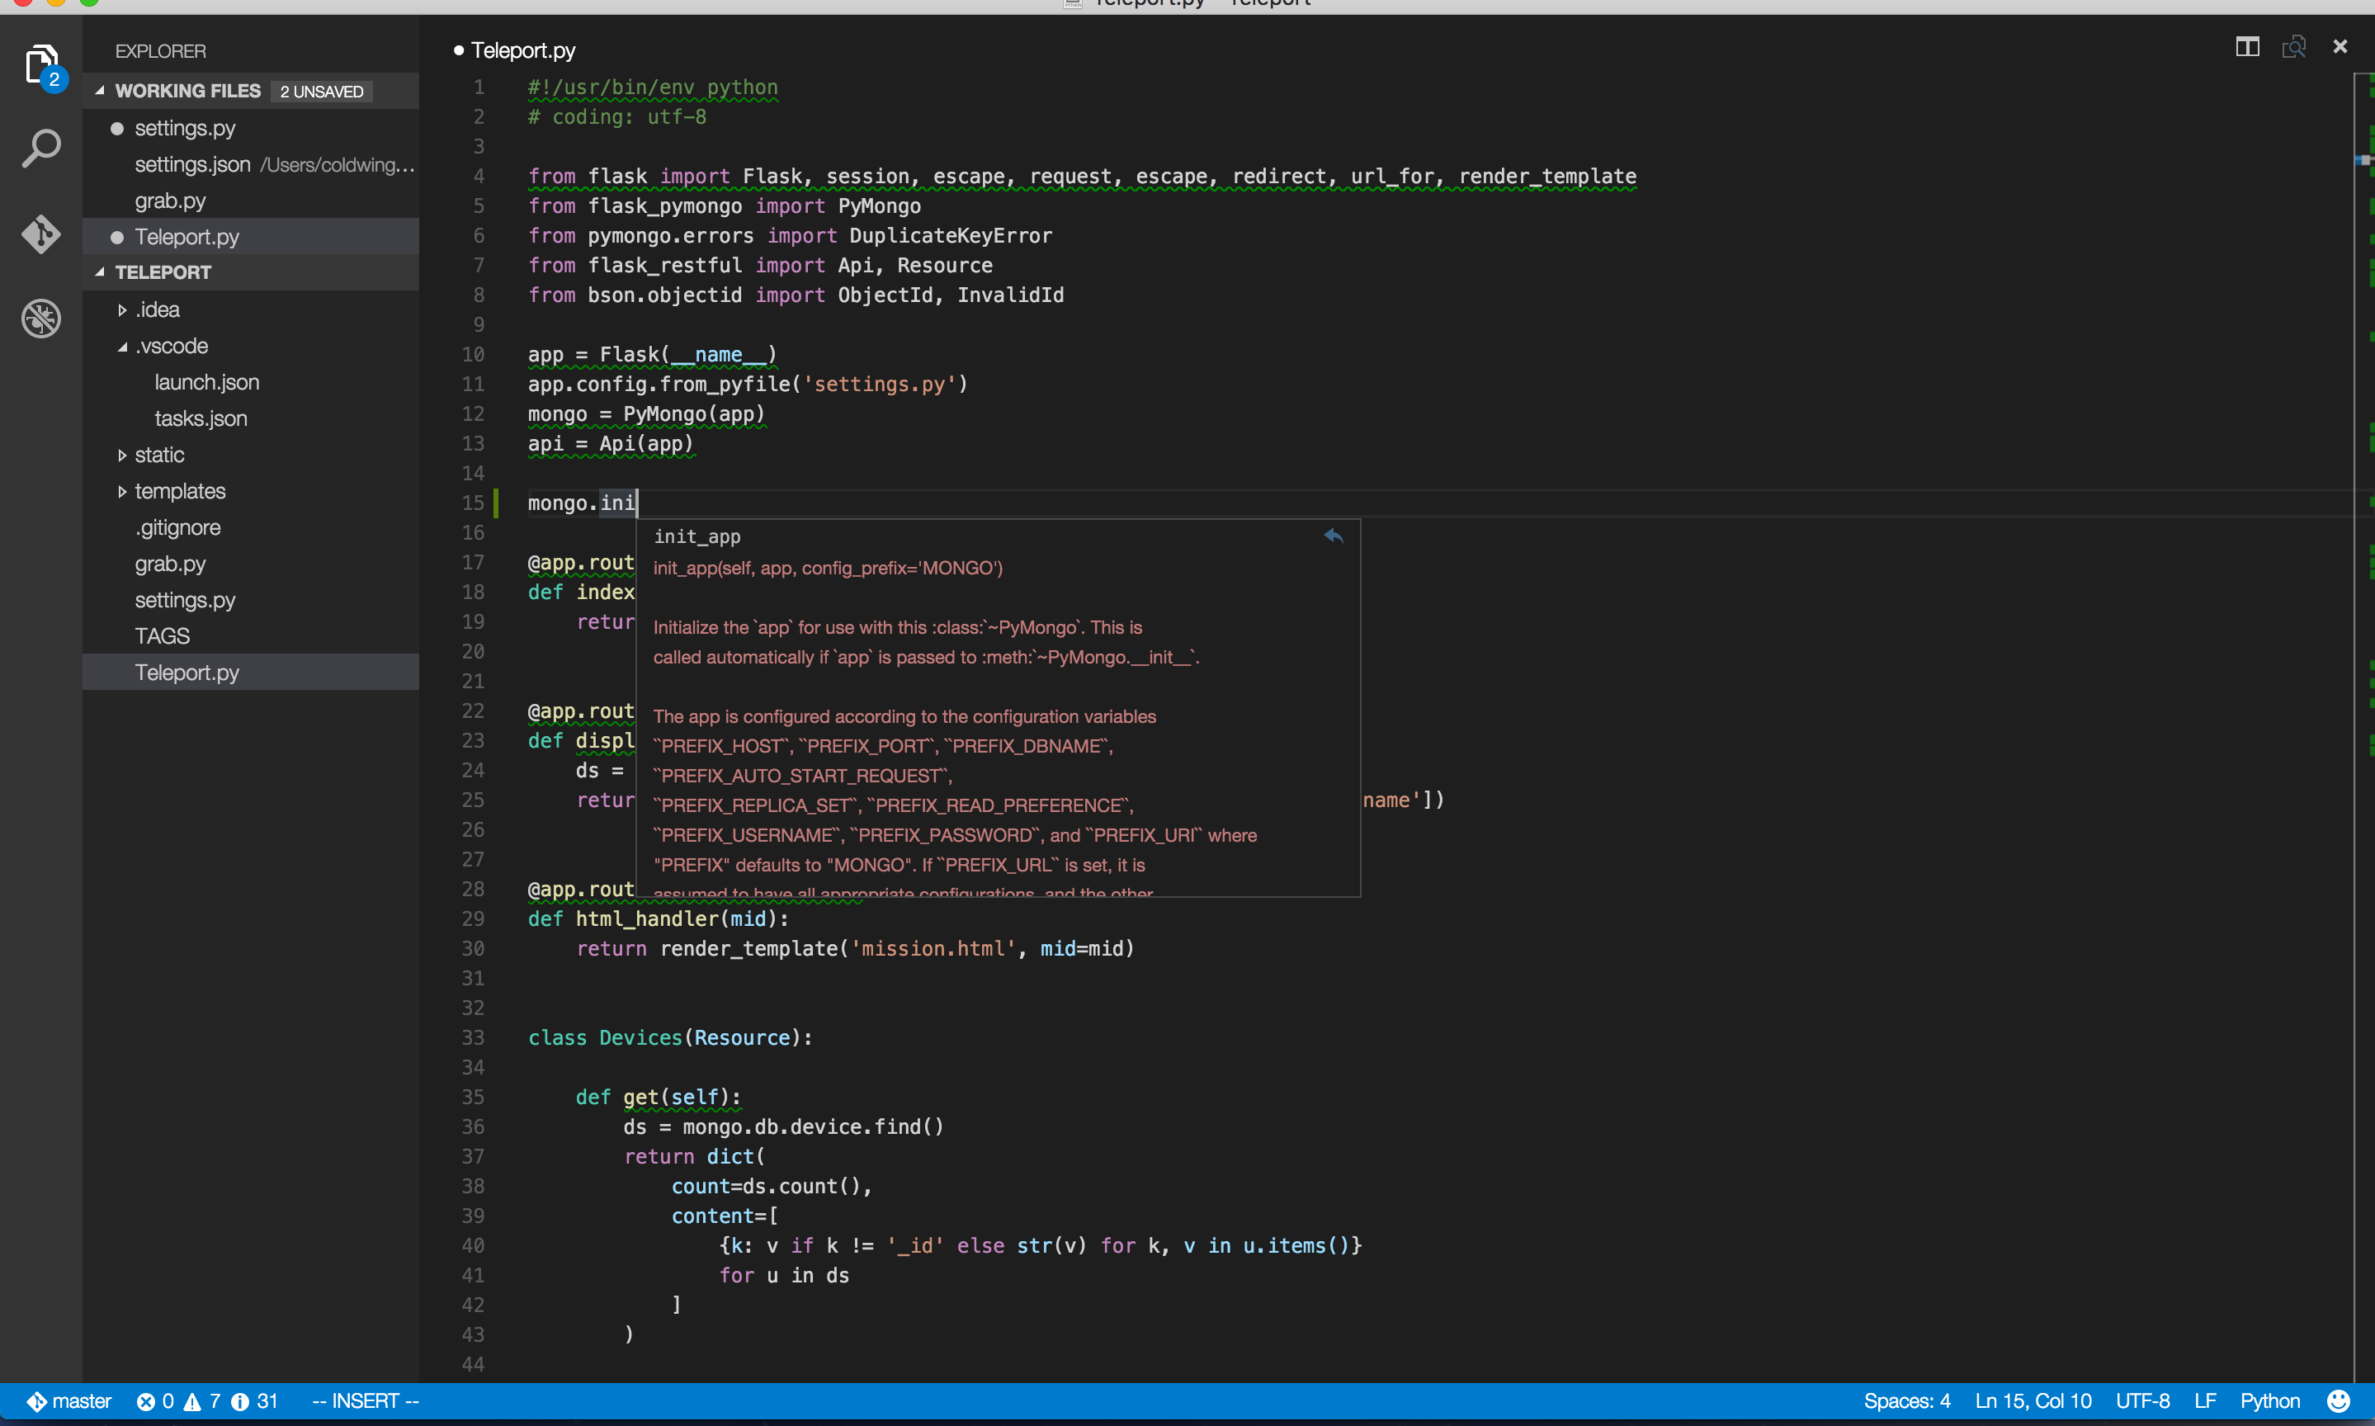This screenshot has width=2375, height=1426.
Task: Click the UTF-8 encoding selector
Action: pos(2143,1400)
